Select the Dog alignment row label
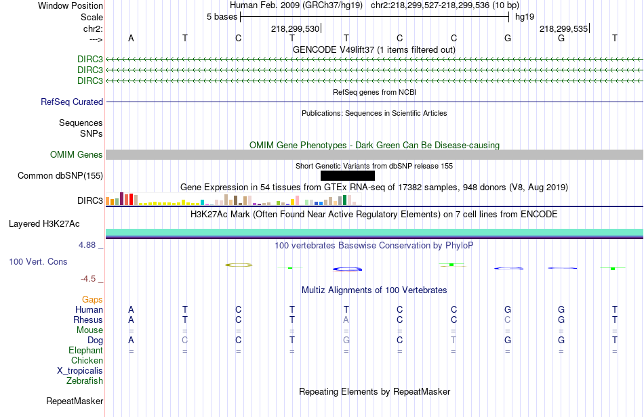This screenshot has height=417, width=644. [x=96, y=340]
